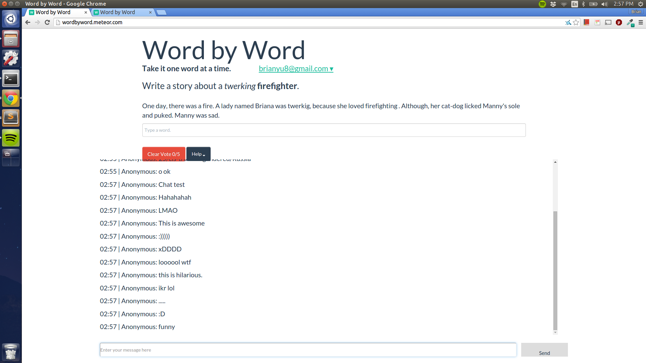Image resolution: width=646 pixels, height=363 pixels.
Task: Toggle Bluetooth indicator in top panel
Action: 583,4
